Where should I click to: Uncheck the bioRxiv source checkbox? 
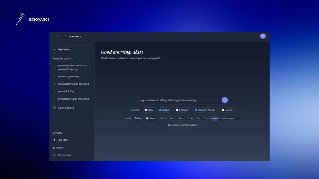point(160,110)
